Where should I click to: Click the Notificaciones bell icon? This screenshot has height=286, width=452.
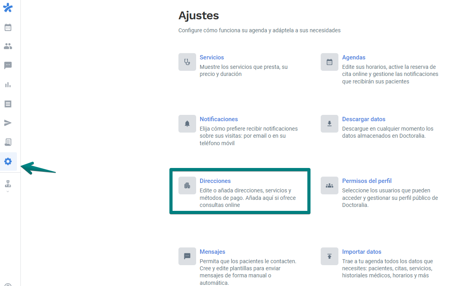click(187, 124)
